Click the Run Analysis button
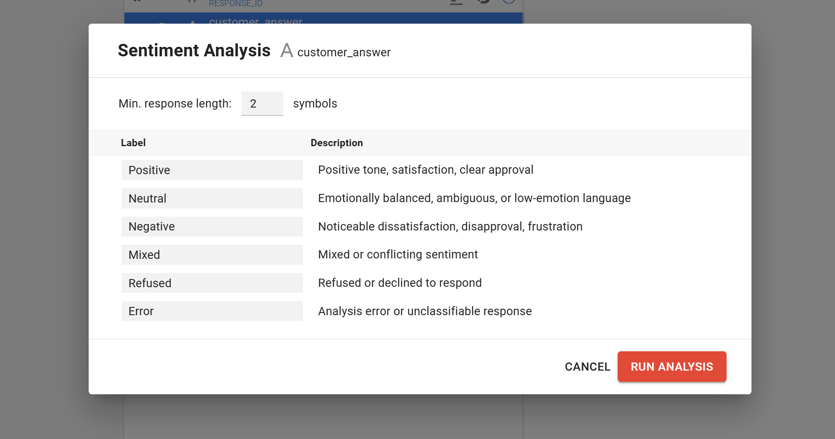This screenshot has width=835, height=439. coord(671,366)
